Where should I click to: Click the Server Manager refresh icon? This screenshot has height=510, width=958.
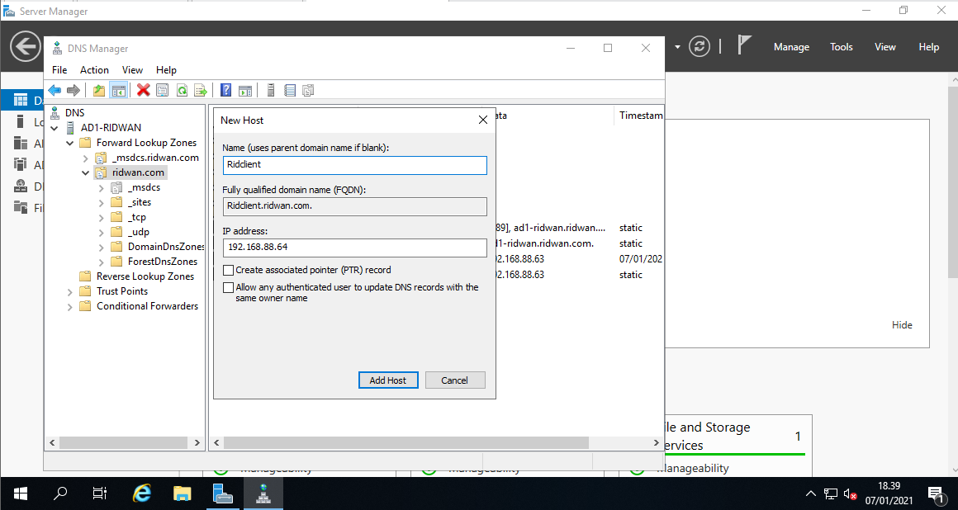(699, 47)
